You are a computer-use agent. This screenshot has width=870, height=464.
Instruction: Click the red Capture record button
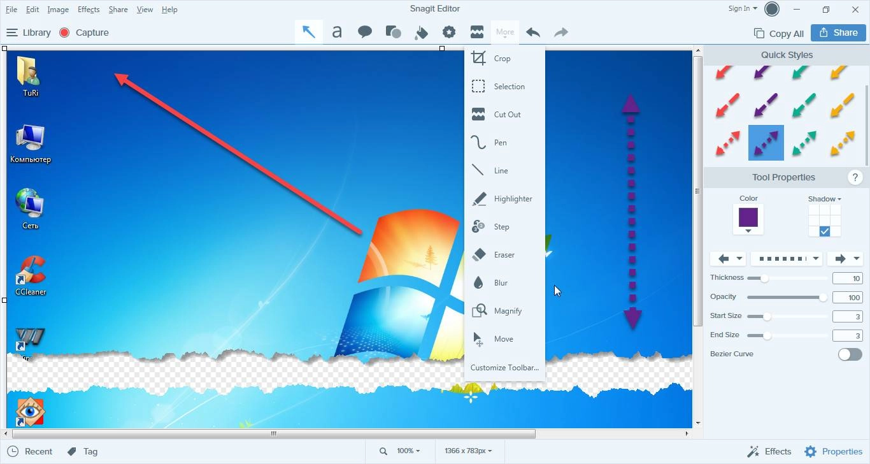64,33
